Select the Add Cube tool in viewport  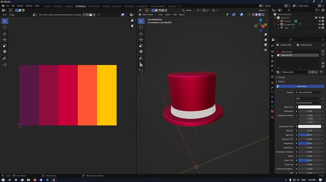click(x=141, y=71)
